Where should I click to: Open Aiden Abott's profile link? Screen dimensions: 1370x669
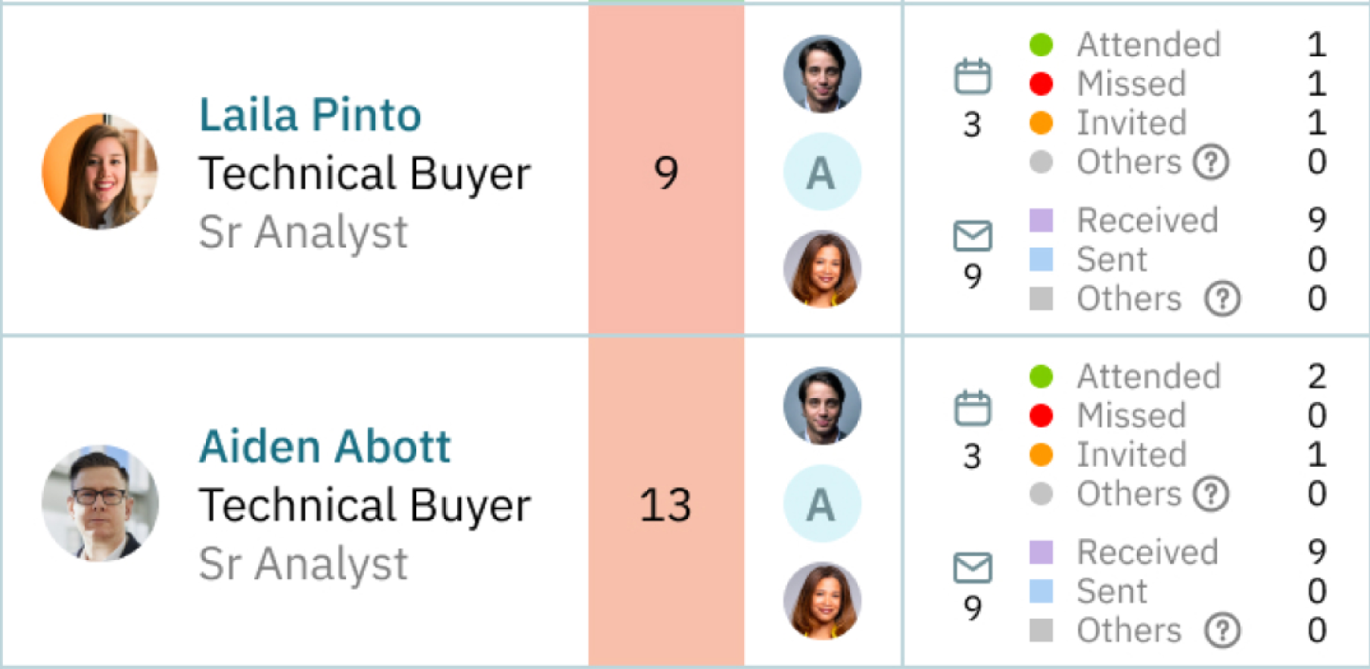(x=325, y=447)
